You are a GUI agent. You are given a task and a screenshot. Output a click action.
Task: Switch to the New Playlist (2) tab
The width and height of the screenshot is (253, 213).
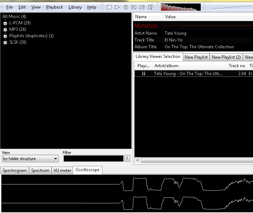[x=226, y=57]
